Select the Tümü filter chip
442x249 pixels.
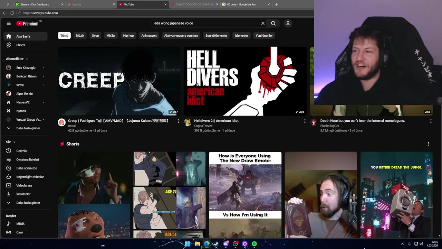click(x=64, y=36)
